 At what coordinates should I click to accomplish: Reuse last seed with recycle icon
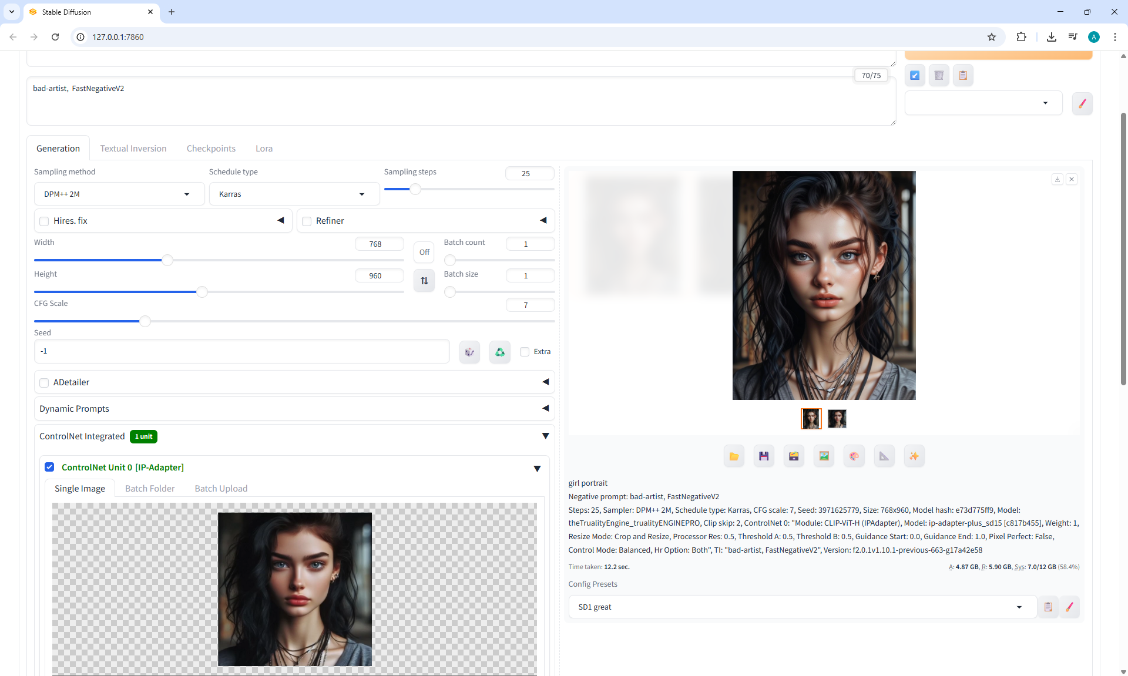point(499,352)
